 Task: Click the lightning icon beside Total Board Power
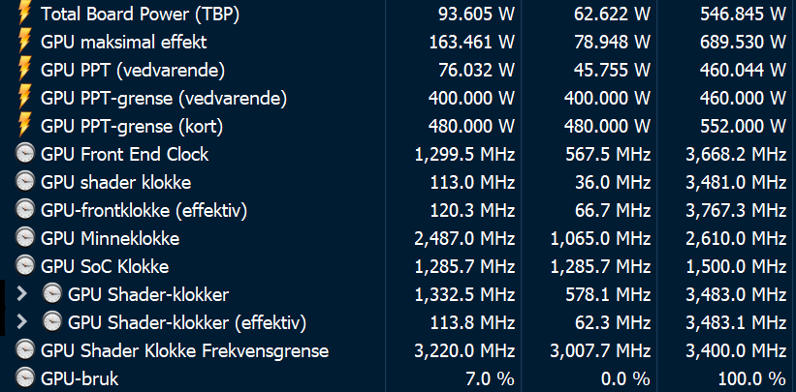tap(24, 14)
